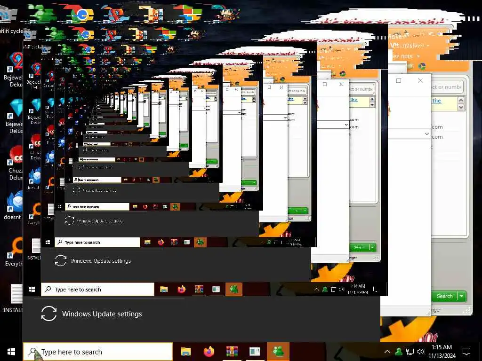
Task: Open network status from the system tray beside the 1:15 AM clock
Action: (x=410, y=352)
